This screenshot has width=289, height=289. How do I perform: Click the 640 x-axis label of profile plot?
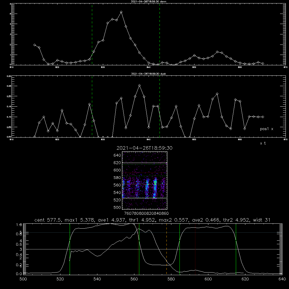[x=282, y=279]
